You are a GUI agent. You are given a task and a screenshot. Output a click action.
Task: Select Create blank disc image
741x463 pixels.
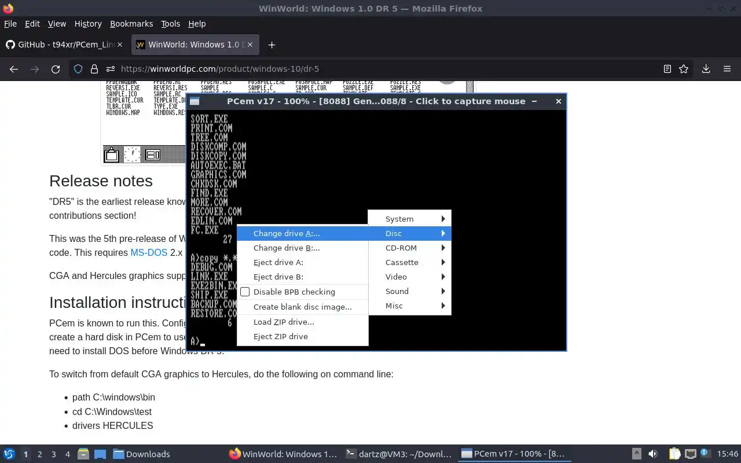(x=302, y=307)
